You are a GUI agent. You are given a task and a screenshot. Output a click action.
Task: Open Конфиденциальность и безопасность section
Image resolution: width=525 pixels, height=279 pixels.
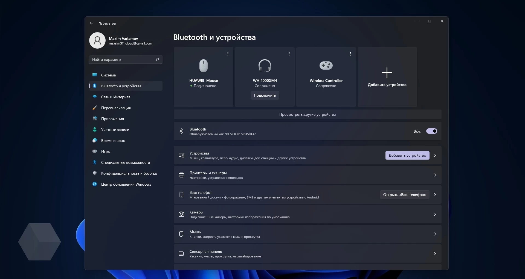(126, 173)
